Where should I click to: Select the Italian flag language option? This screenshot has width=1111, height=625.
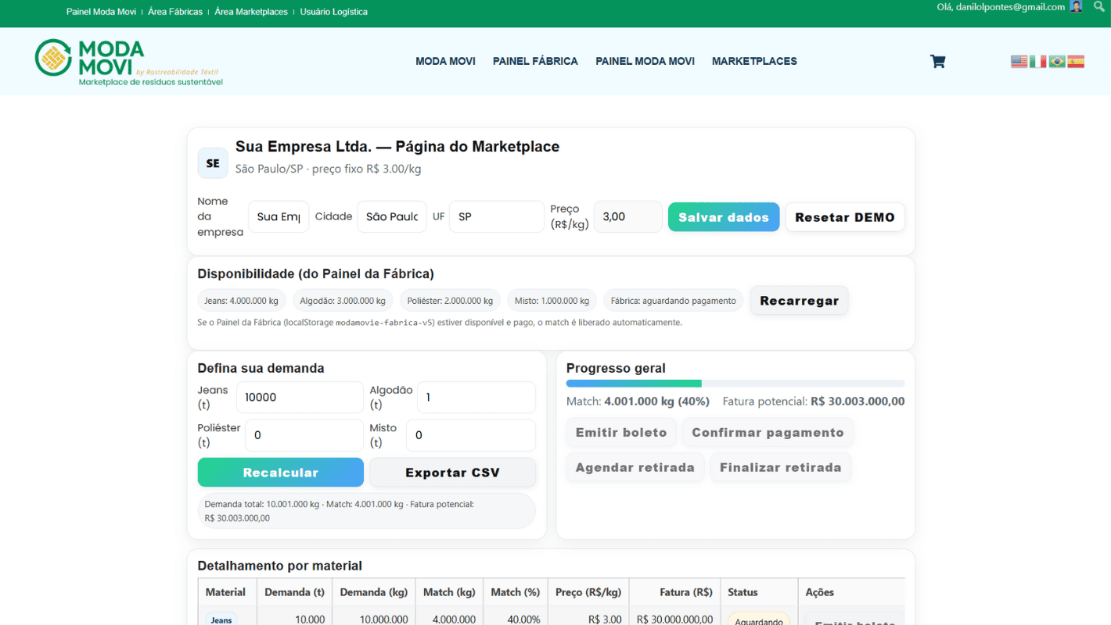pyautogui.click(x=1038, y=60)
